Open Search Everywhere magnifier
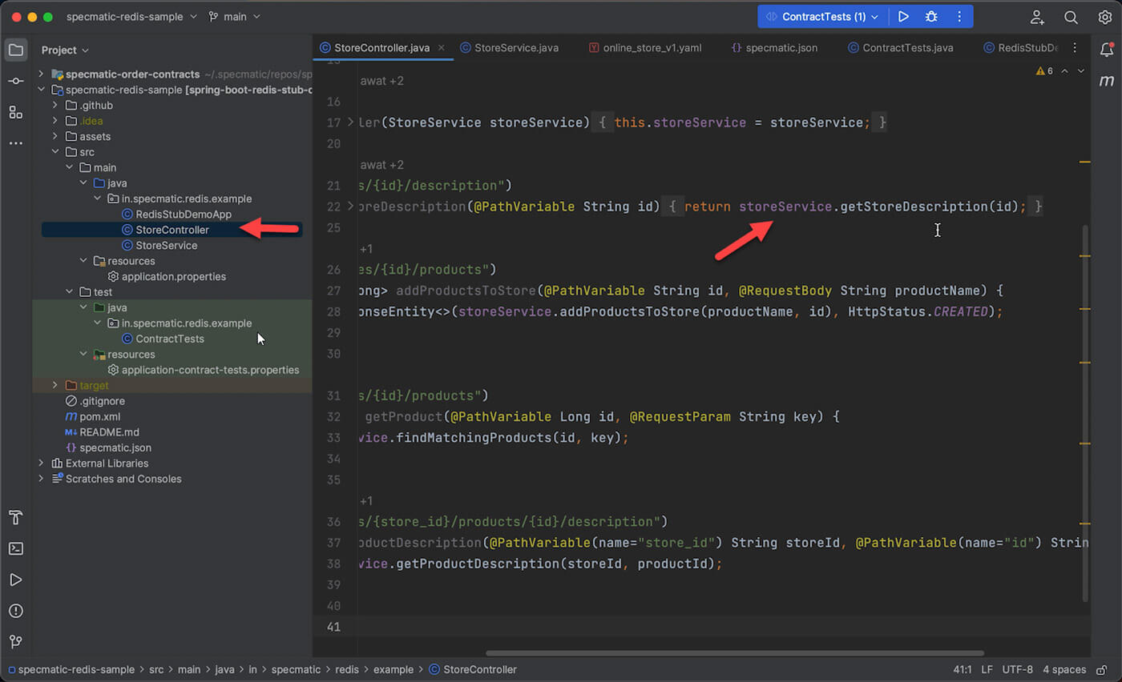 1071,17
